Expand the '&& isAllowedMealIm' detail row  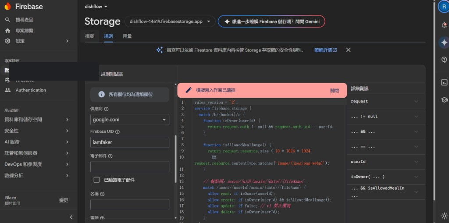(386, 192)
